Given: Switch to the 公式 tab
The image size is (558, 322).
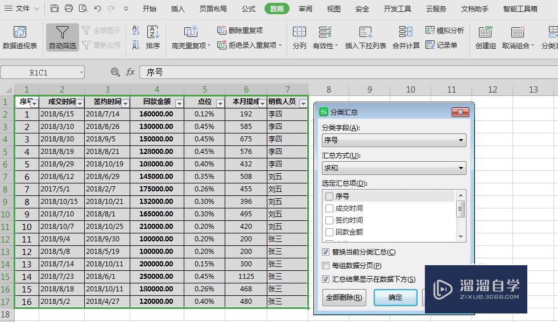Looking at the screenshot, I should [249, 9].
